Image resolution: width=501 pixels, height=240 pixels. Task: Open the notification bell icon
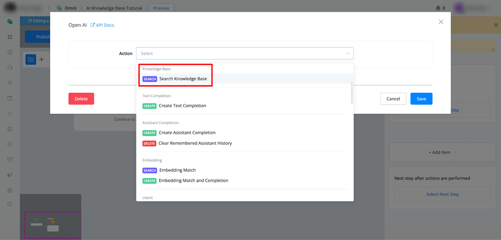438,9
